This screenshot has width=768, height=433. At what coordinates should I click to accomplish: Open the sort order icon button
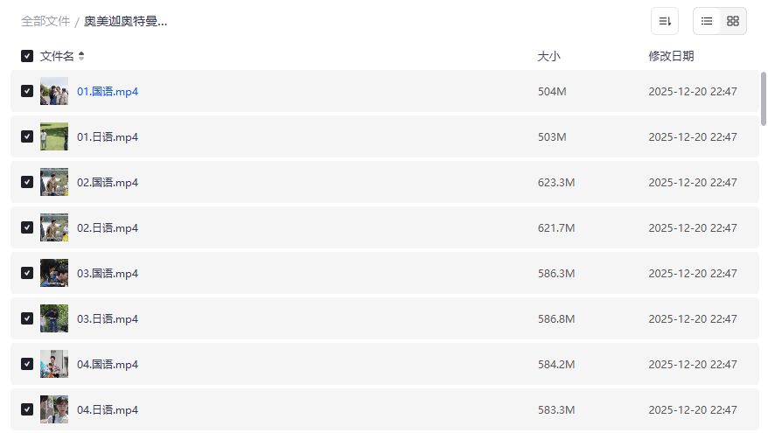pos(665,21)
